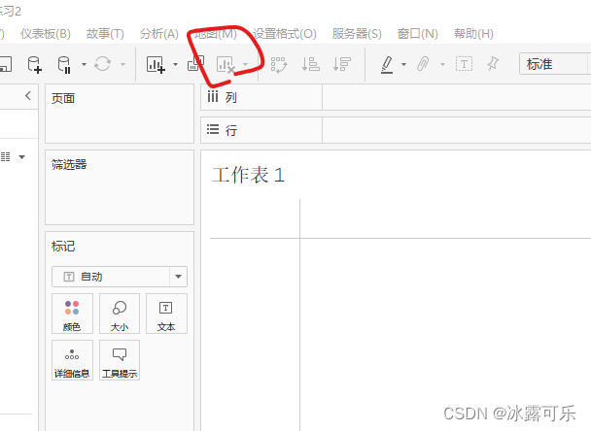Open the 仪表板(B) menu
This screenshot has width=591, height=431.
pos(46,34)
